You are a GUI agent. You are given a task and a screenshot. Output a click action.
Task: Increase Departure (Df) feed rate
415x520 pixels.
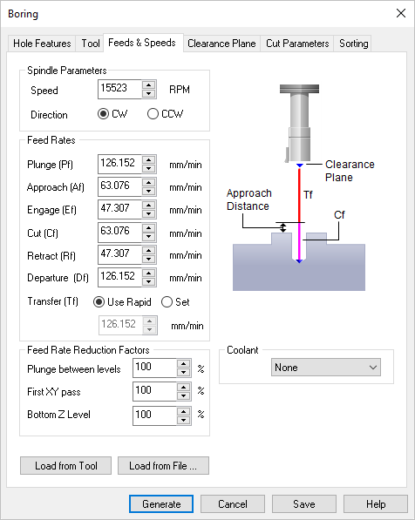(149, 273)
